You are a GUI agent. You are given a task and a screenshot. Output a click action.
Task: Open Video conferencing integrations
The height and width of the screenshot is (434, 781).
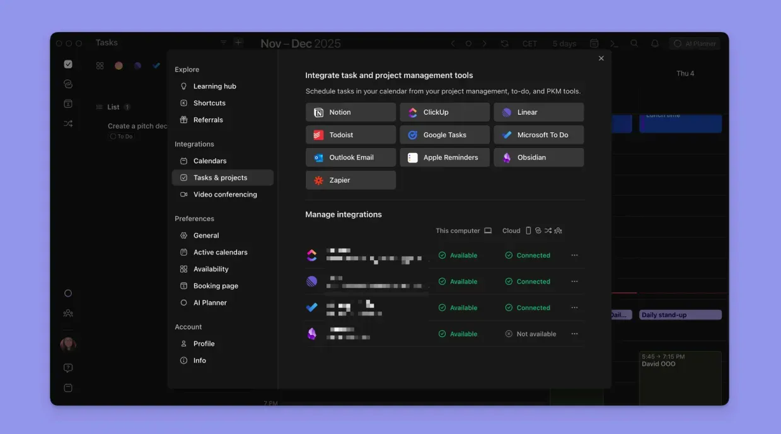tap(223, 195)
